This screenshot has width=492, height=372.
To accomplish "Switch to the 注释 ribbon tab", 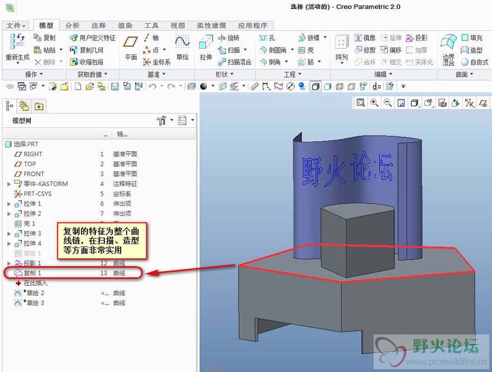I will 99,26.
